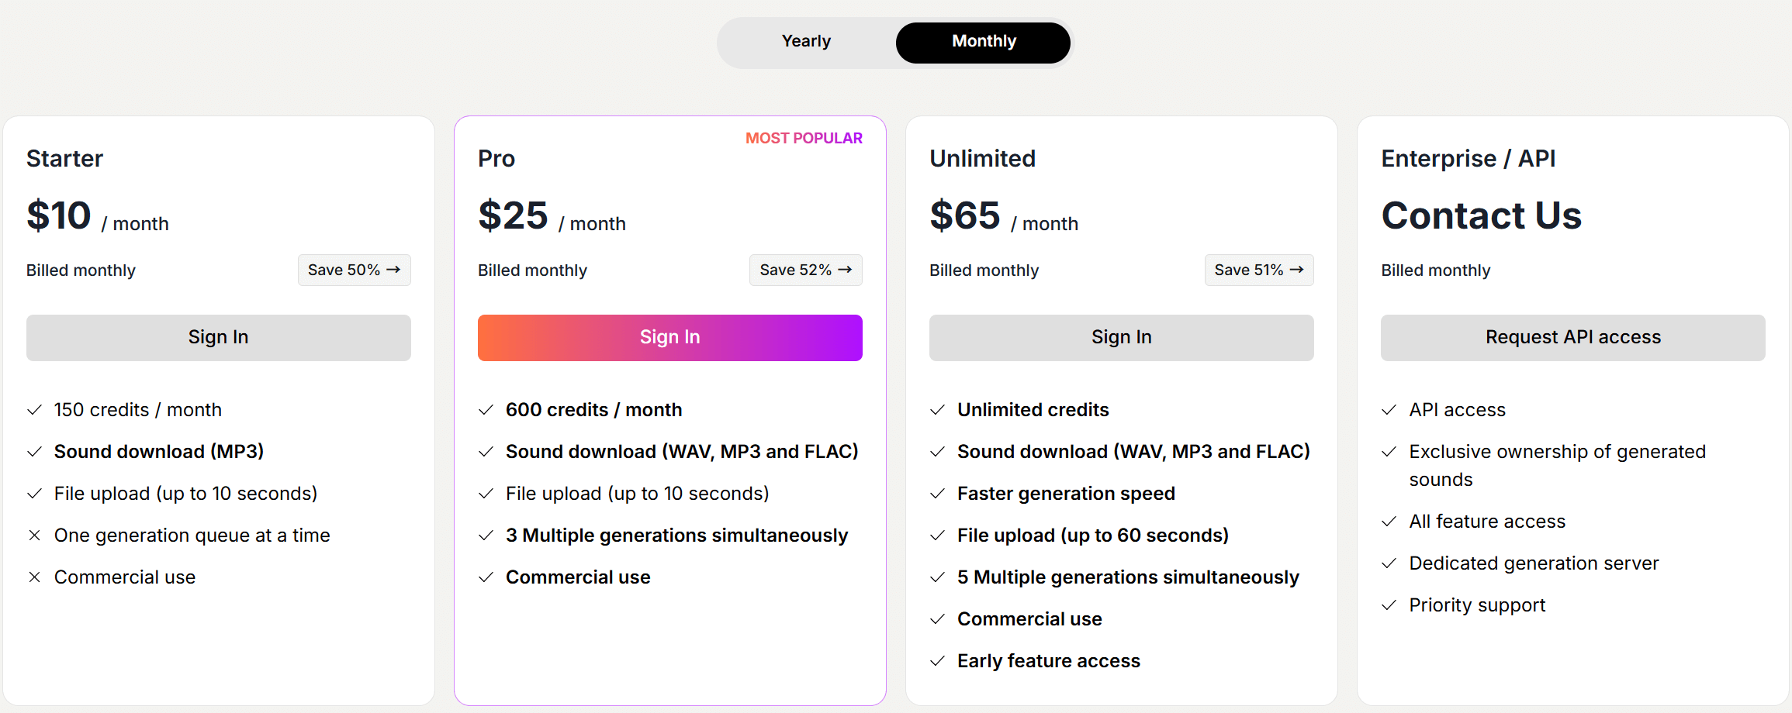
Task: Sign In to the Pro plan
Action: (x=669, y=337)
